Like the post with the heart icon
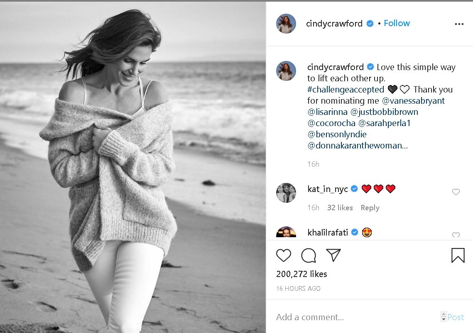 [x=284, y=255]
